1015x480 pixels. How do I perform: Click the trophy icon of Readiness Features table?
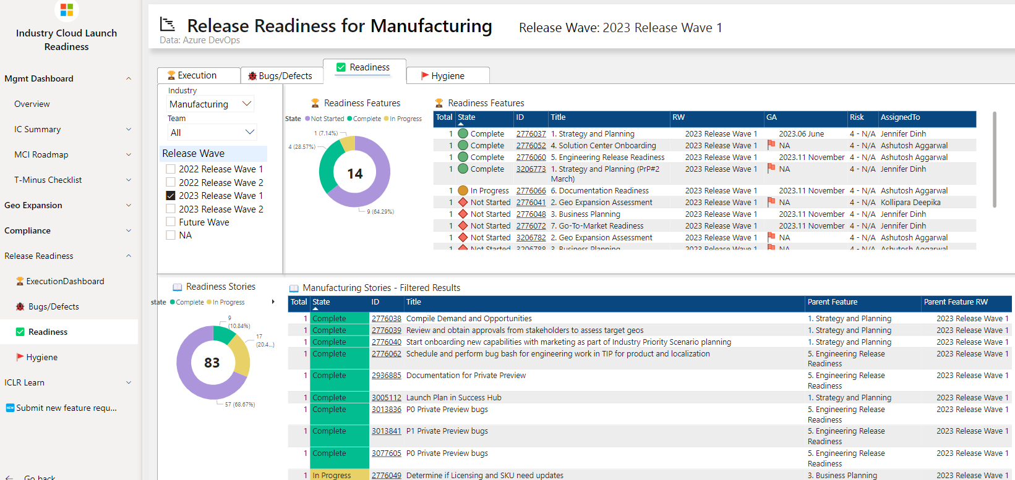[x=439, y=103]
